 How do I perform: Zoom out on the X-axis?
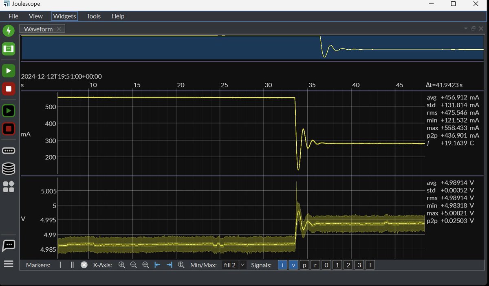coord(133,265)
